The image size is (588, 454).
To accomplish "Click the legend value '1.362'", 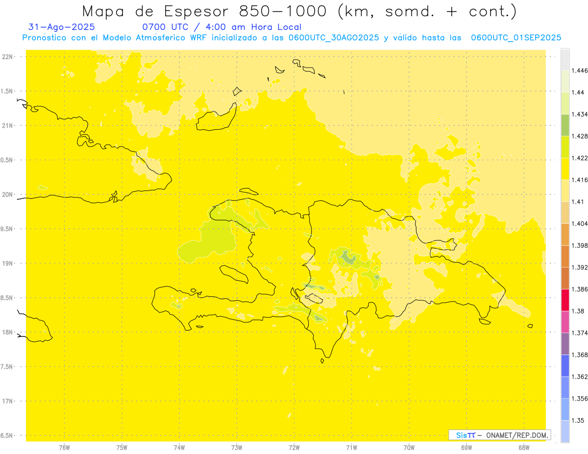I will coord(580,377).
